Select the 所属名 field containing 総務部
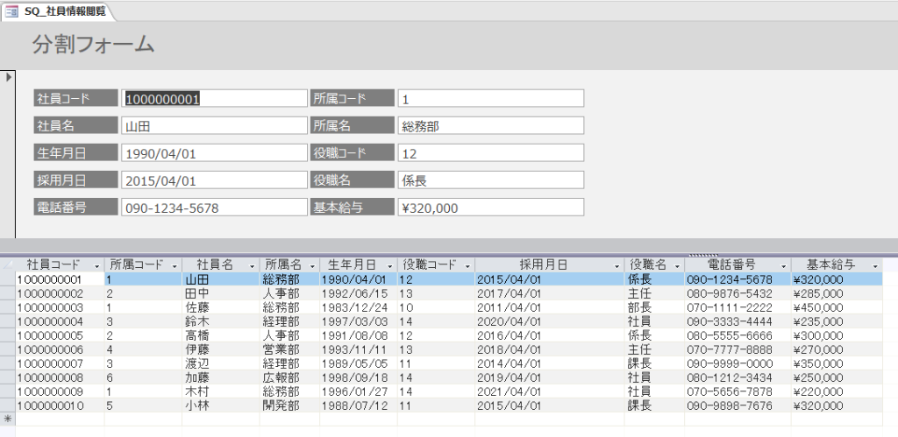The image size is (898, 437). [490, 125]
